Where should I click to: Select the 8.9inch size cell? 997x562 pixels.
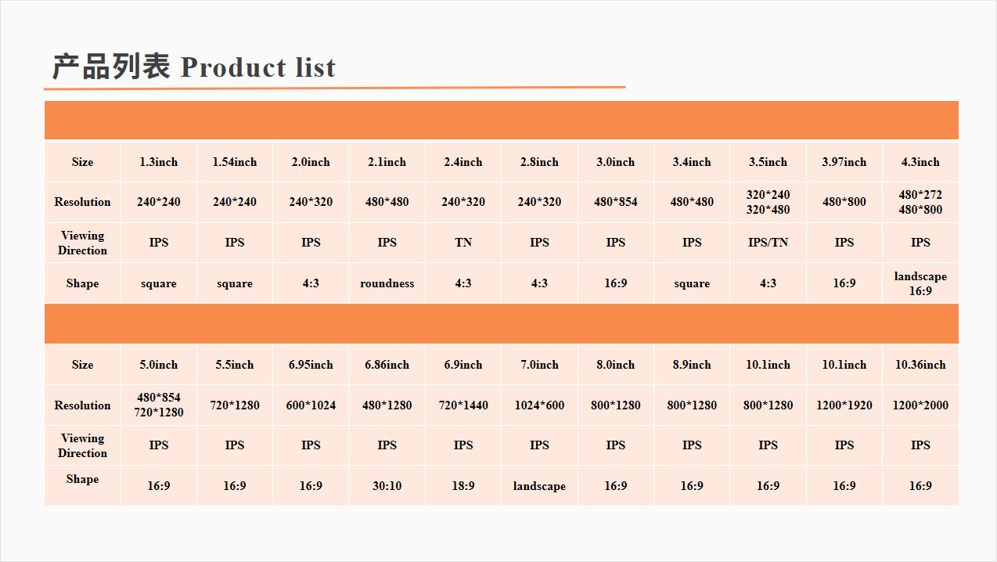[692, 365]
